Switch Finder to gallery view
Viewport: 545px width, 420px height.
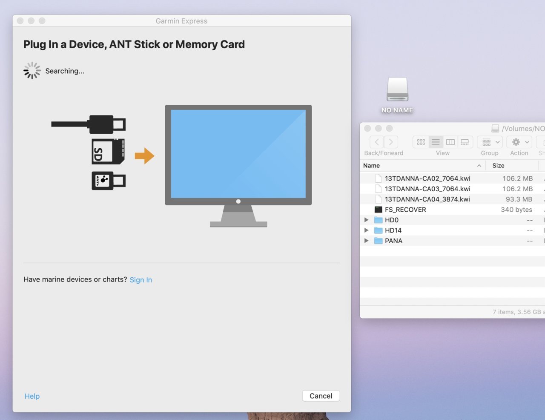point(465,142)
